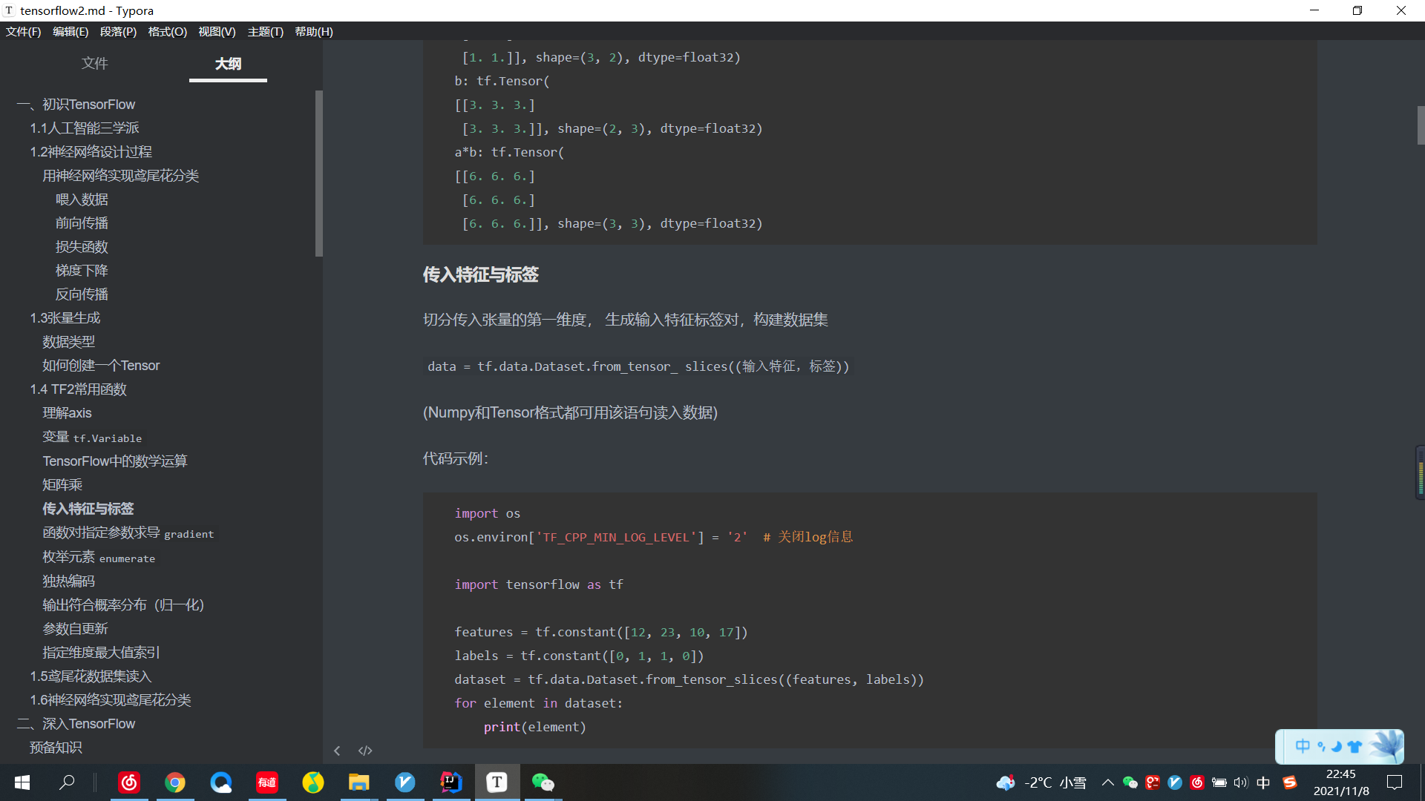
Task: Click the document vertical scrollbar thumb
Action: click(x=1421, y=125)
